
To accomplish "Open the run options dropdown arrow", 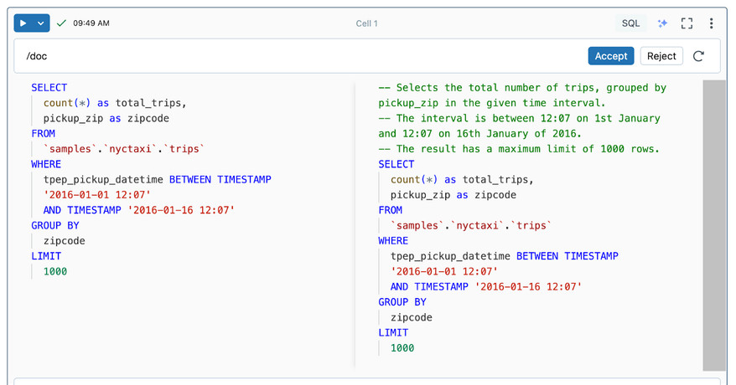I will (x=41, y=23).
